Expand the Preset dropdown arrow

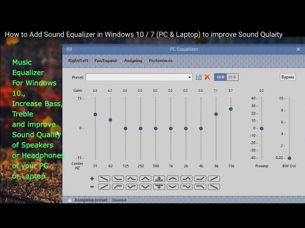point(189,77)
